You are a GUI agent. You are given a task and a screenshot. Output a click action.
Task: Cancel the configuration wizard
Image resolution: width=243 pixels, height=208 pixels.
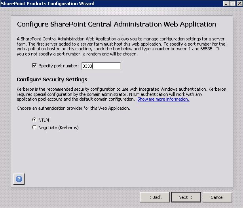click(x=217, y=197)
